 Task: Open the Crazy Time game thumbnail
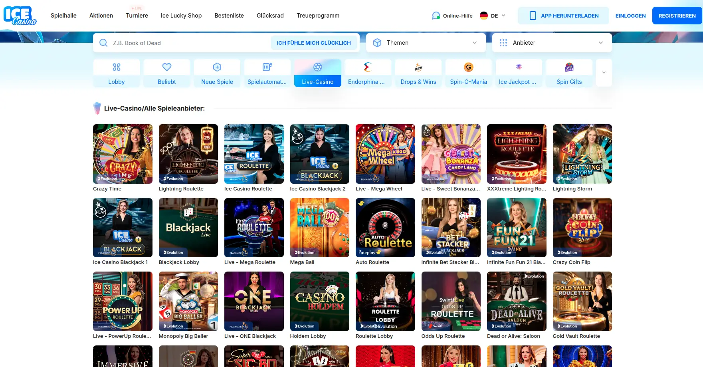123,154
